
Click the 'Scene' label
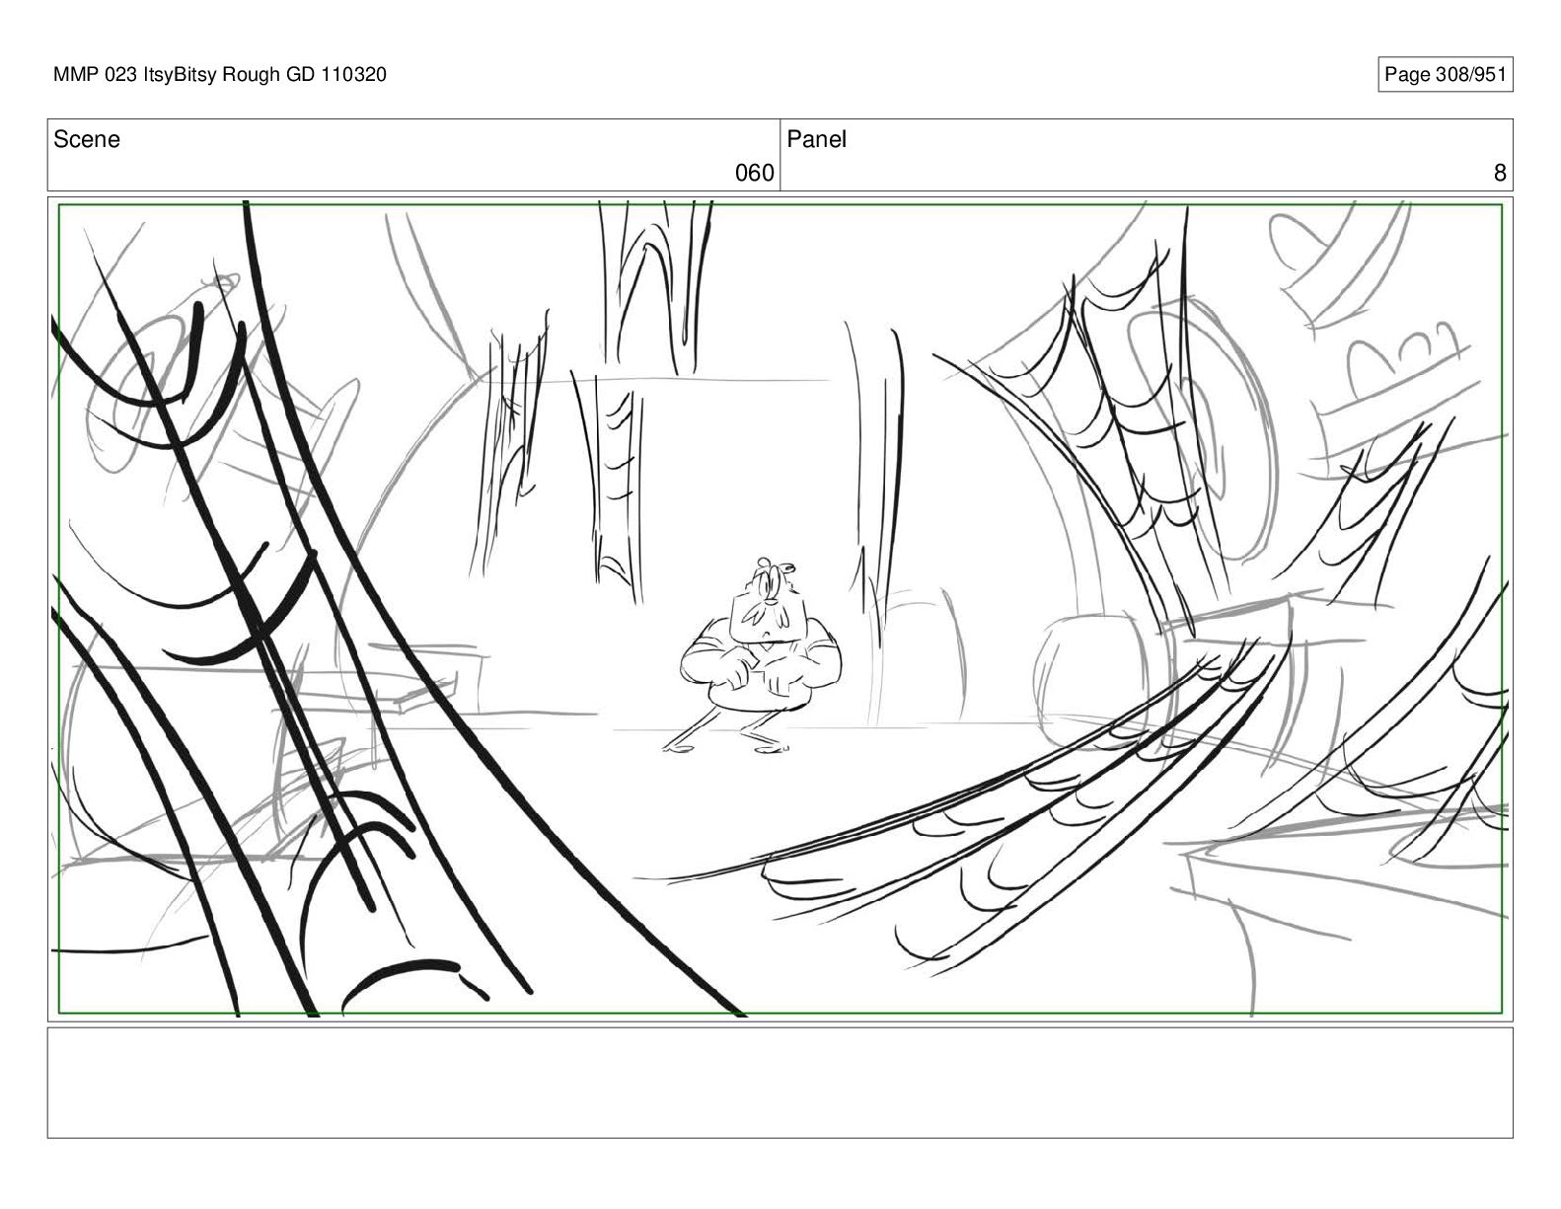[x=87, y=139]
